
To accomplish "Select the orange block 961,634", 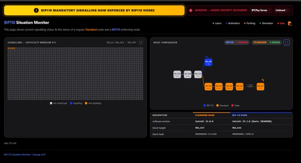I will [229, 86].
